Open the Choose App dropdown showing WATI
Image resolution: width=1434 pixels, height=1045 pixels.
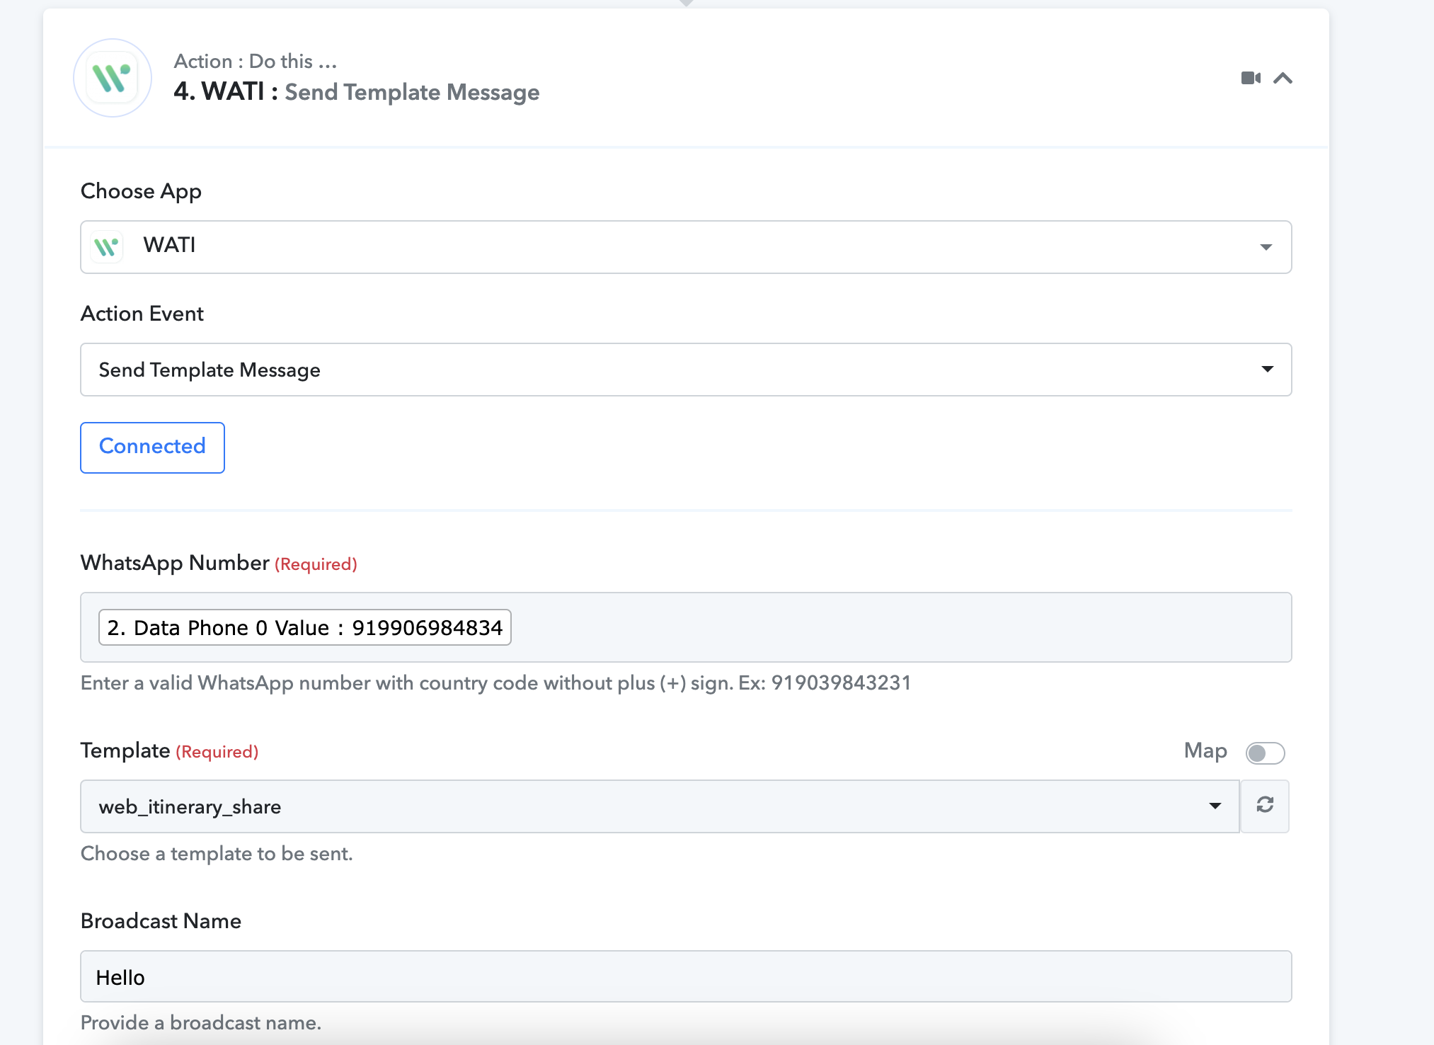686,247
